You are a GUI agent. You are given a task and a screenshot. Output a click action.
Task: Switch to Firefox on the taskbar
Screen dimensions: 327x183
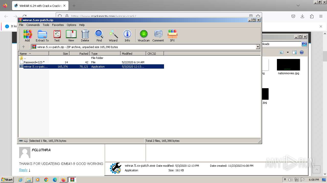(63, 180)
